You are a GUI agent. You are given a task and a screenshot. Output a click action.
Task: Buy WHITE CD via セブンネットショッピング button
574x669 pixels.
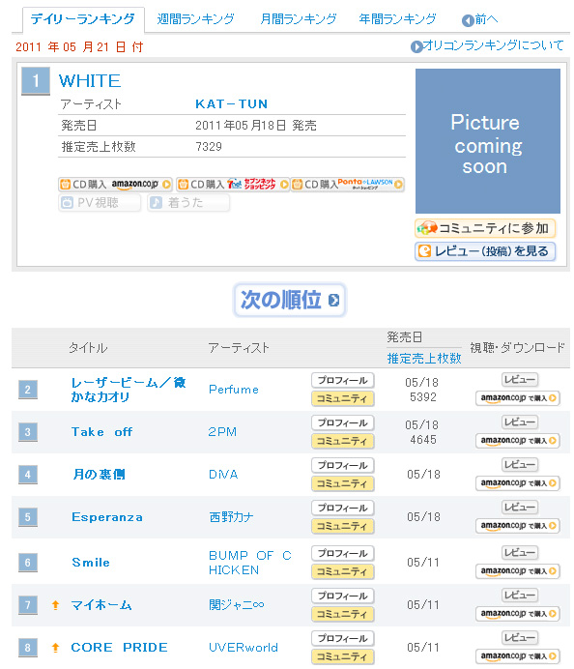pyautogui.click(x=233, y=185)
